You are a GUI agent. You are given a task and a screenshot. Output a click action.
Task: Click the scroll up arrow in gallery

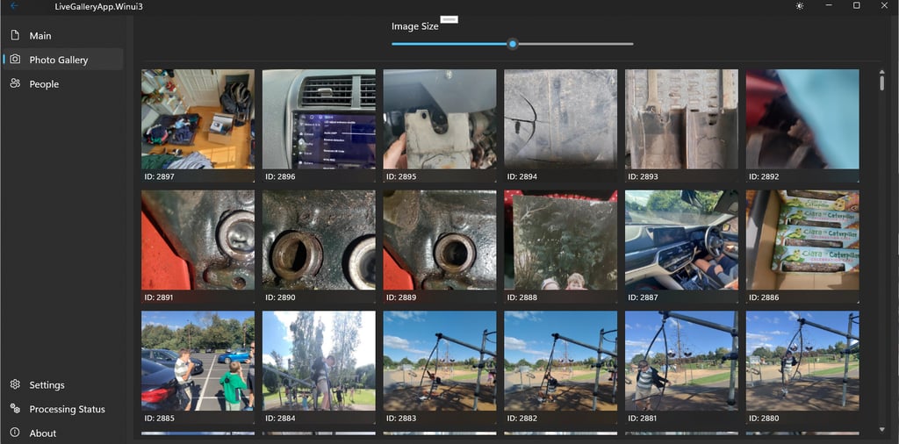(881, 72)
